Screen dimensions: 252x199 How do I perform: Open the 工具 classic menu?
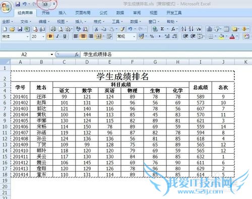(x=117, y=22)
